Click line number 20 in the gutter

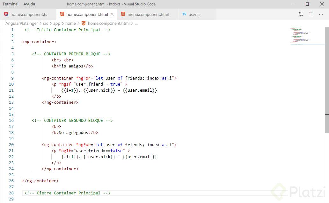[x=11, y=144]
